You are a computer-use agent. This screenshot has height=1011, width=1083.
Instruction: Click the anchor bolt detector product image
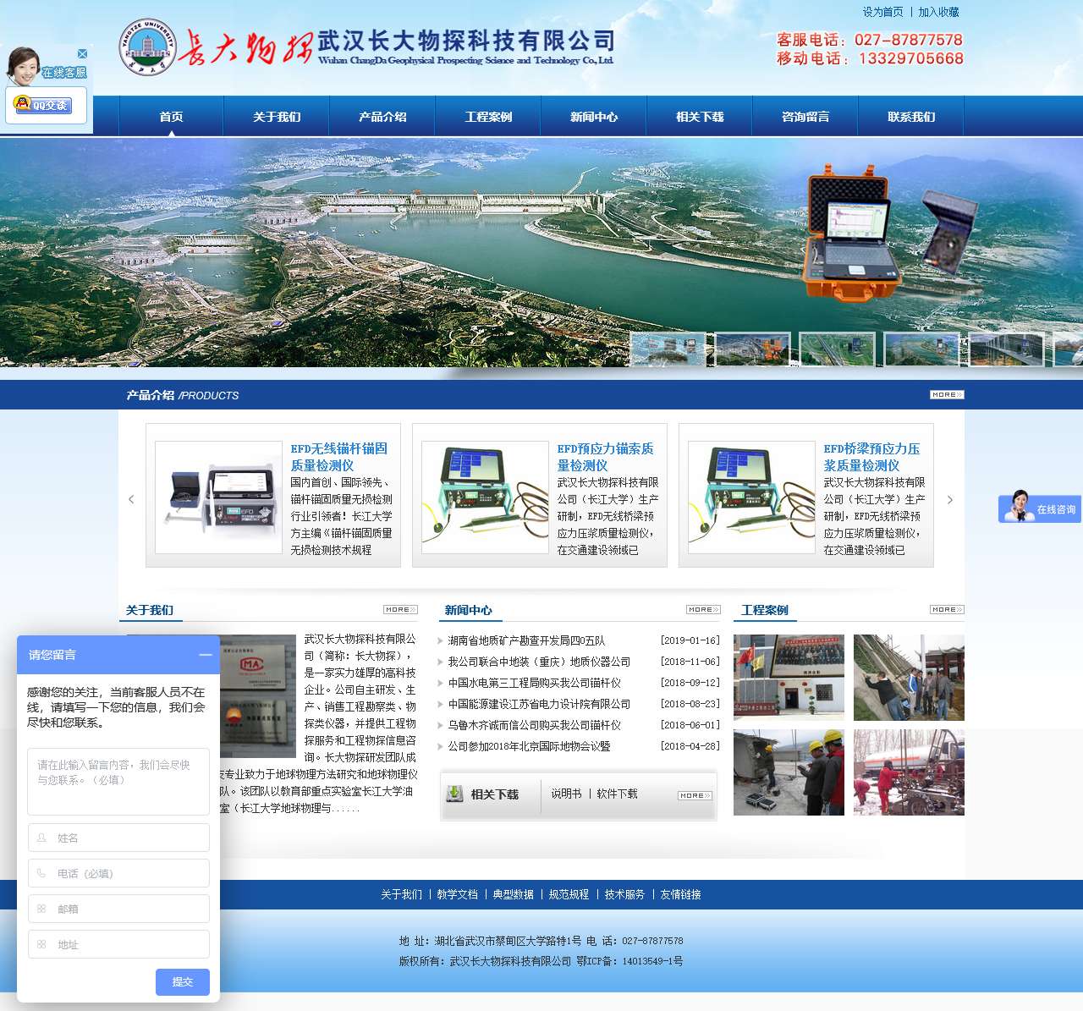tap(219, 497)
